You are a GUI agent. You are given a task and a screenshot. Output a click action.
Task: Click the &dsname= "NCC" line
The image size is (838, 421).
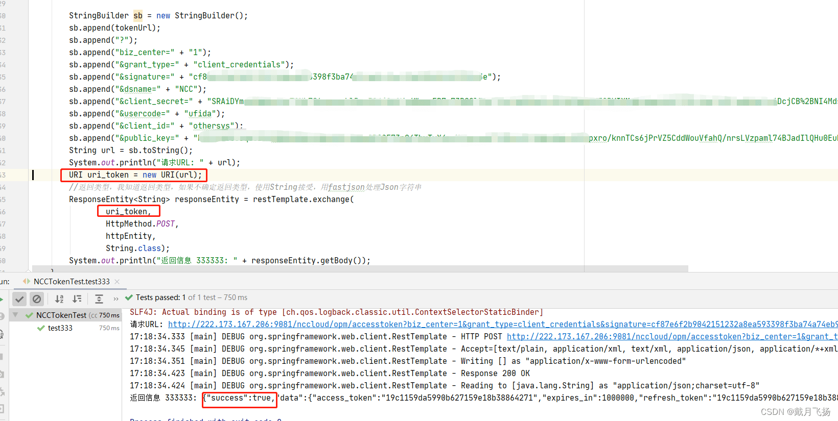[138, 89]
